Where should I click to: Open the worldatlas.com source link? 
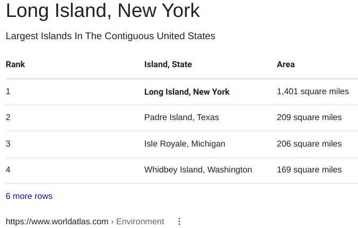click(57, 222)
